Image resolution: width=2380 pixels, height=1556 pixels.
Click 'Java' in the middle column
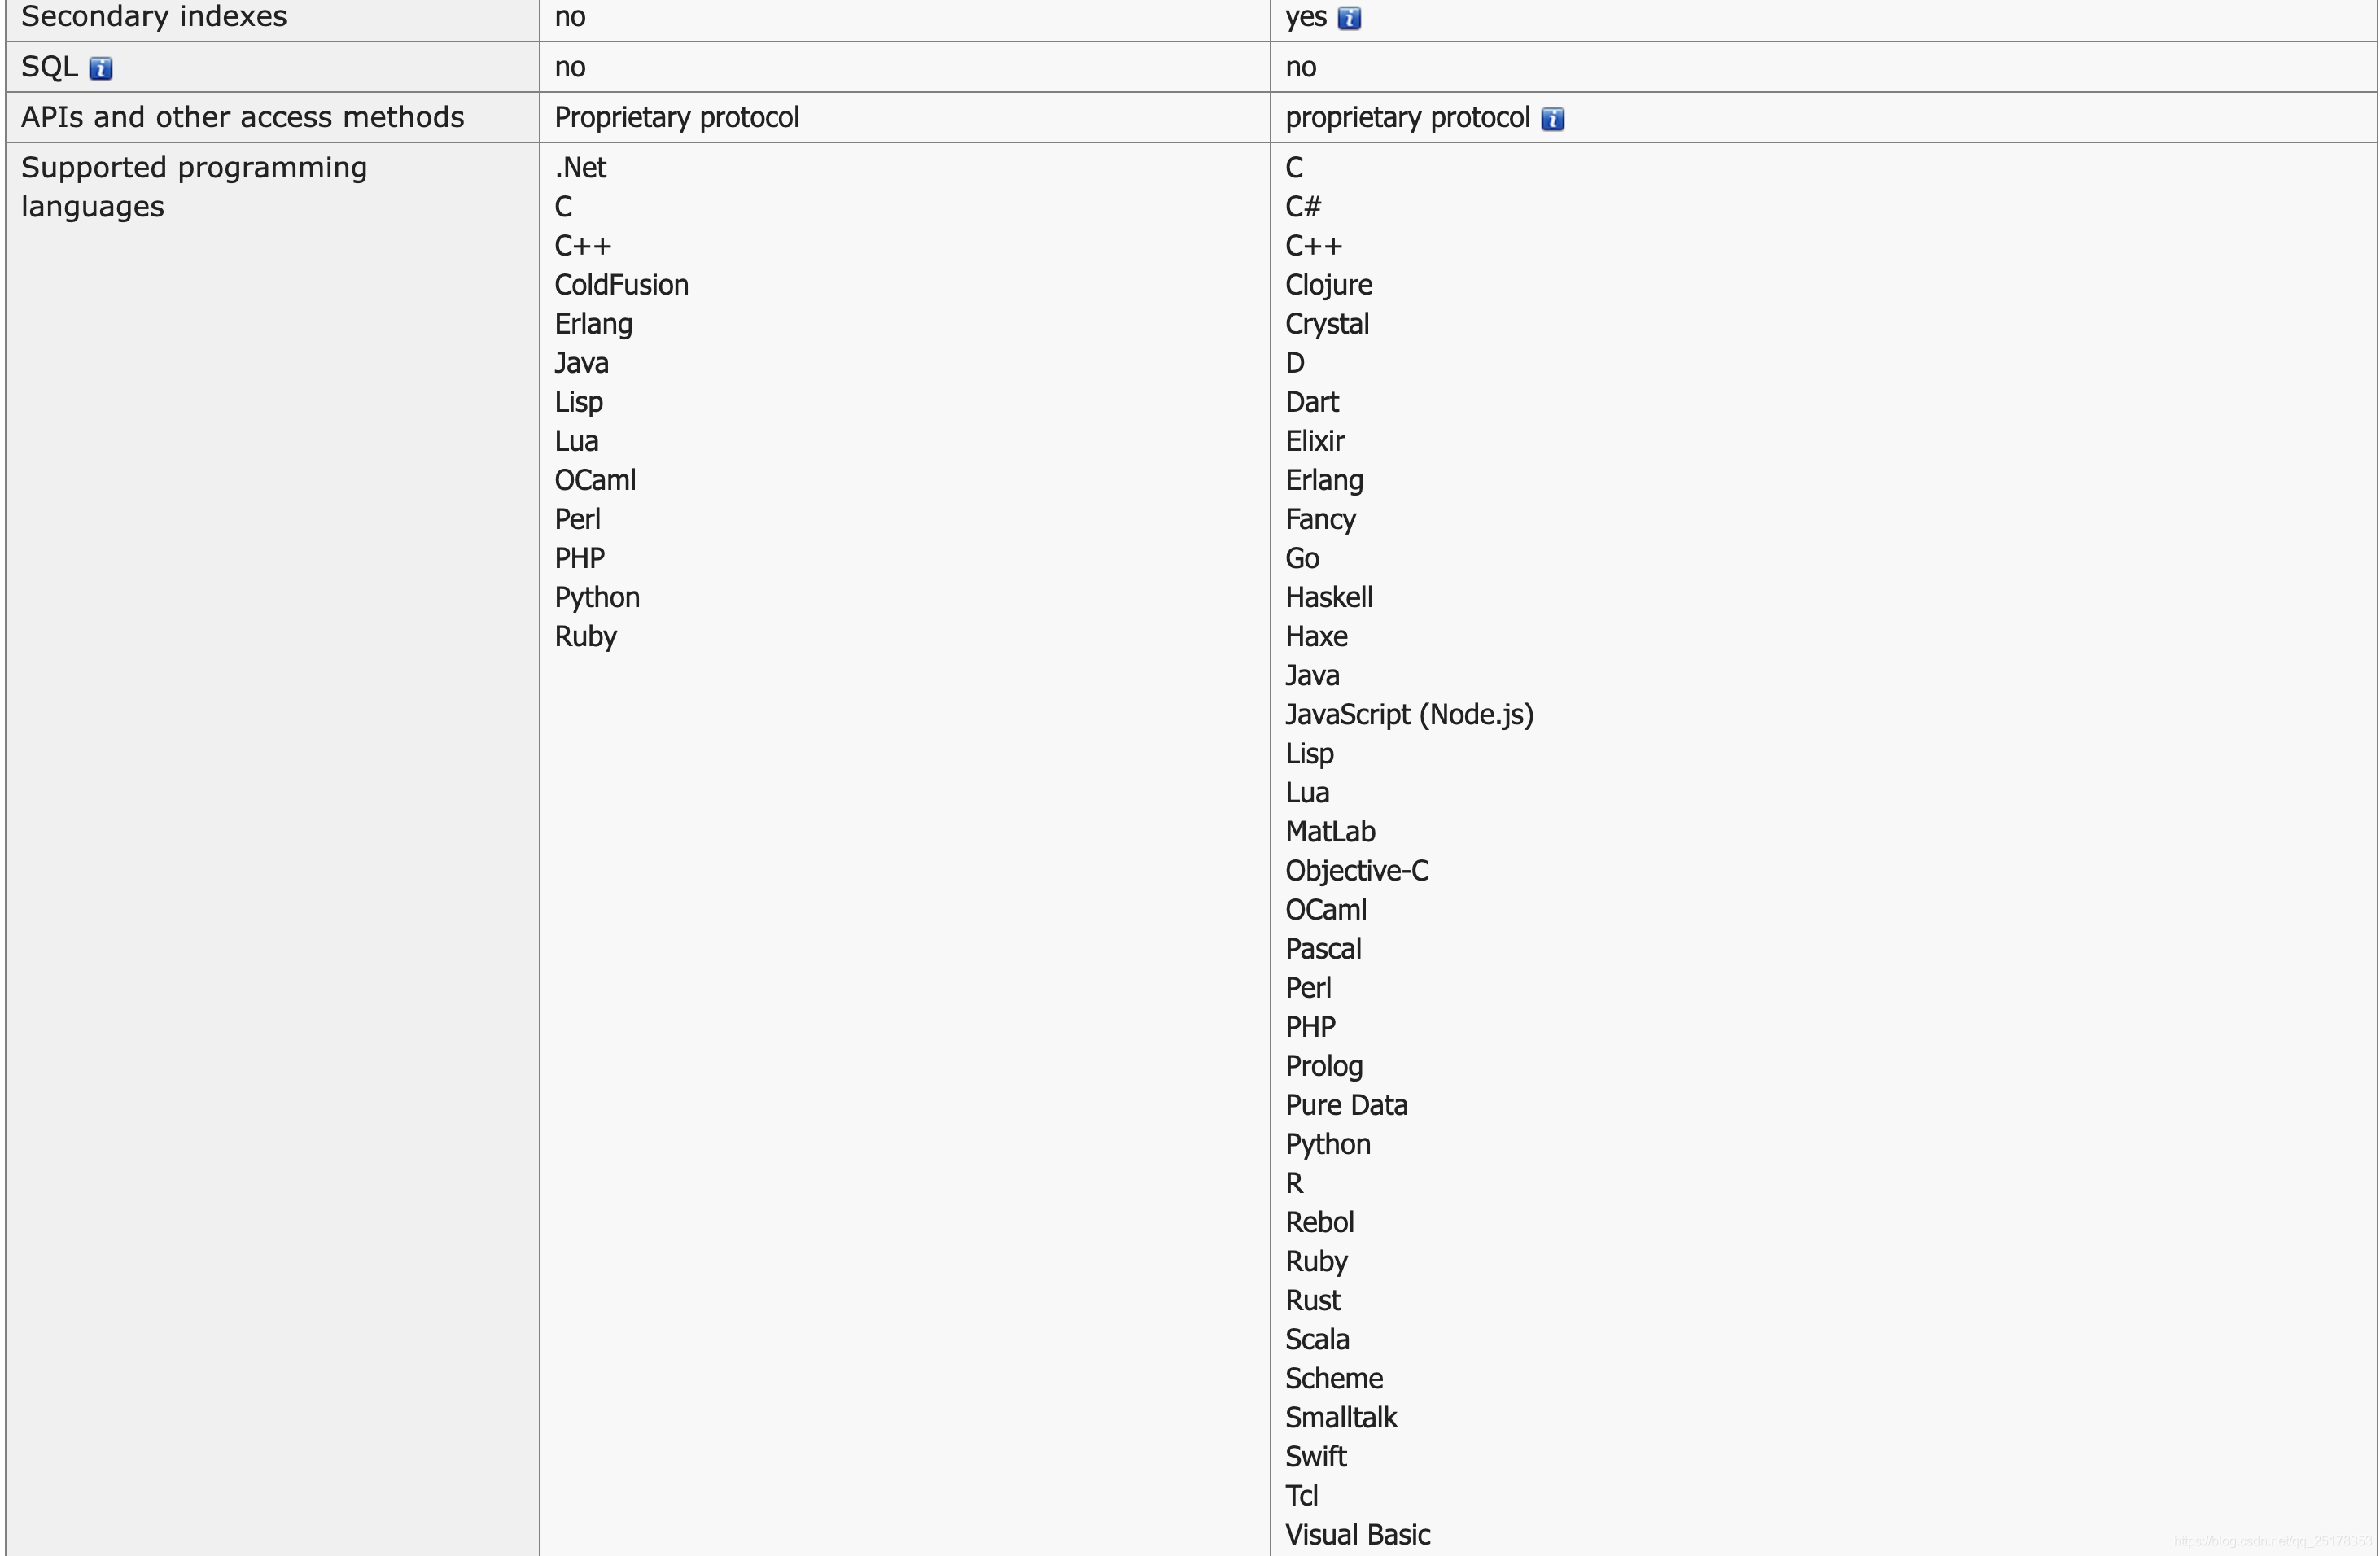click(x=582, y=363)
